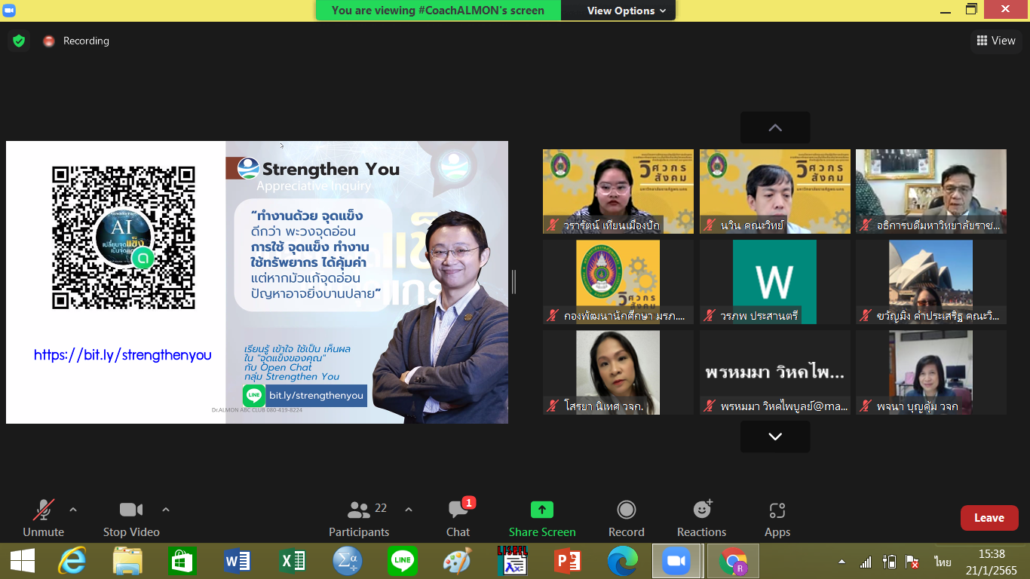Viewport: 1030px width, 579px height.
Task: Open PowerPoint from taskbar
Action: tap(567, 561)
